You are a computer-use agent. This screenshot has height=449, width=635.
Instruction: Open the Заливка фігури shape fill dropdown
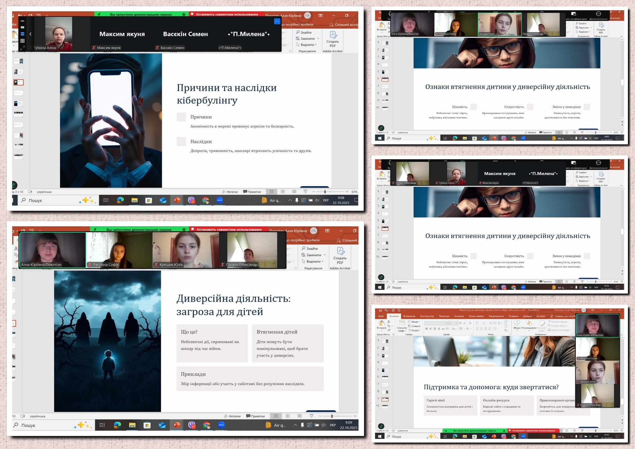(559, 322)
